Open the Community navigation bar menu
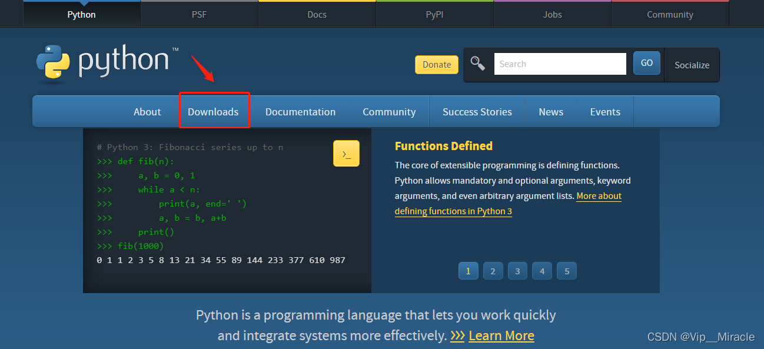Image resolution: width=764 pixels, height=349 pixels. (389, 112)
